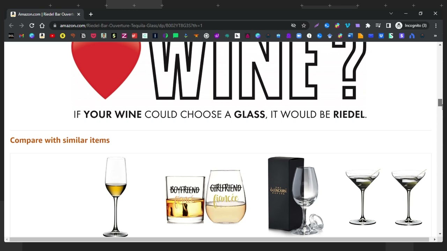Open the Notion bookmark
This screenshot has height=251, width=447.
(83, 36)
